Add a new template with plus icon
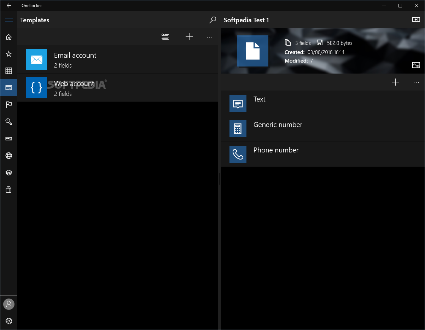The height and width of the screenshot is (330, 425). (189, 37)
